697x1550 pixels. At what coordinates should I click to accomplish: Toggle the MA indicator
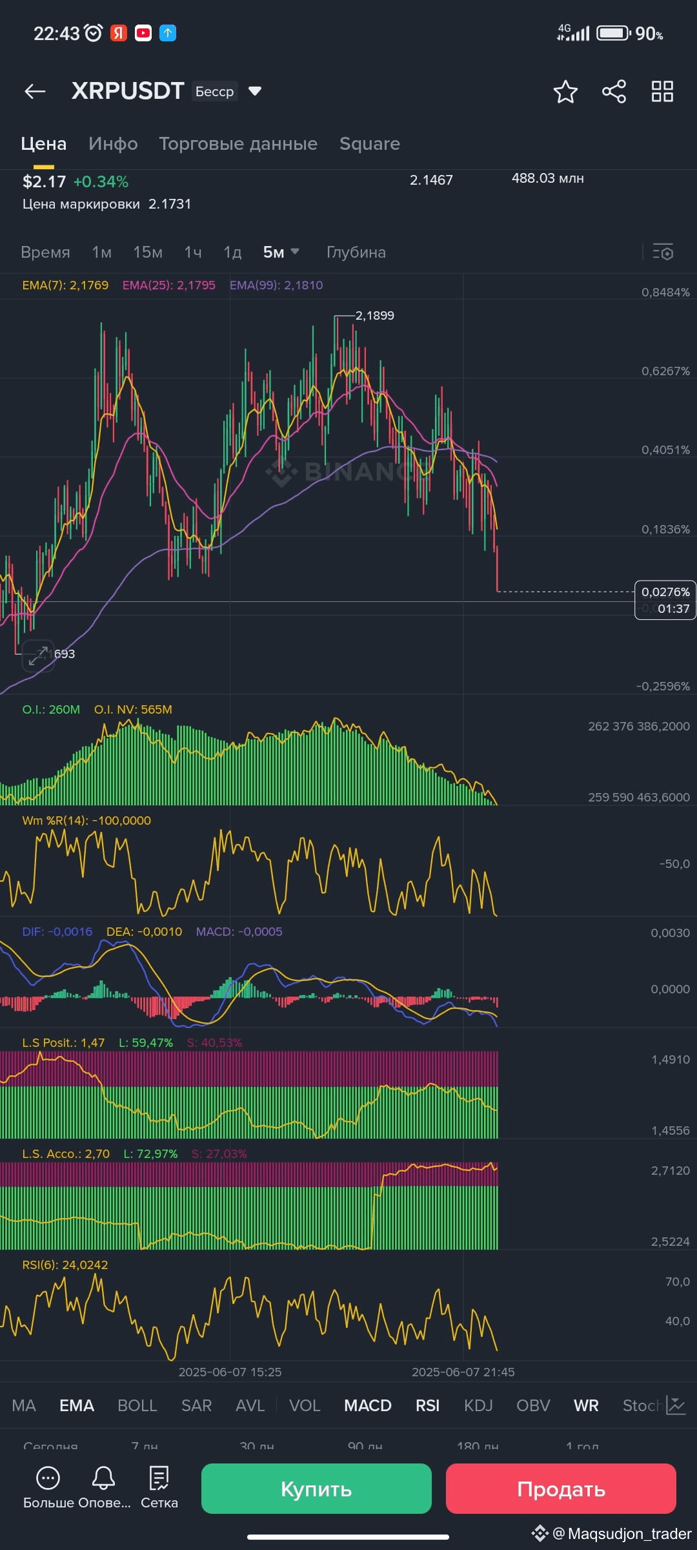[x=24, y=1405]
